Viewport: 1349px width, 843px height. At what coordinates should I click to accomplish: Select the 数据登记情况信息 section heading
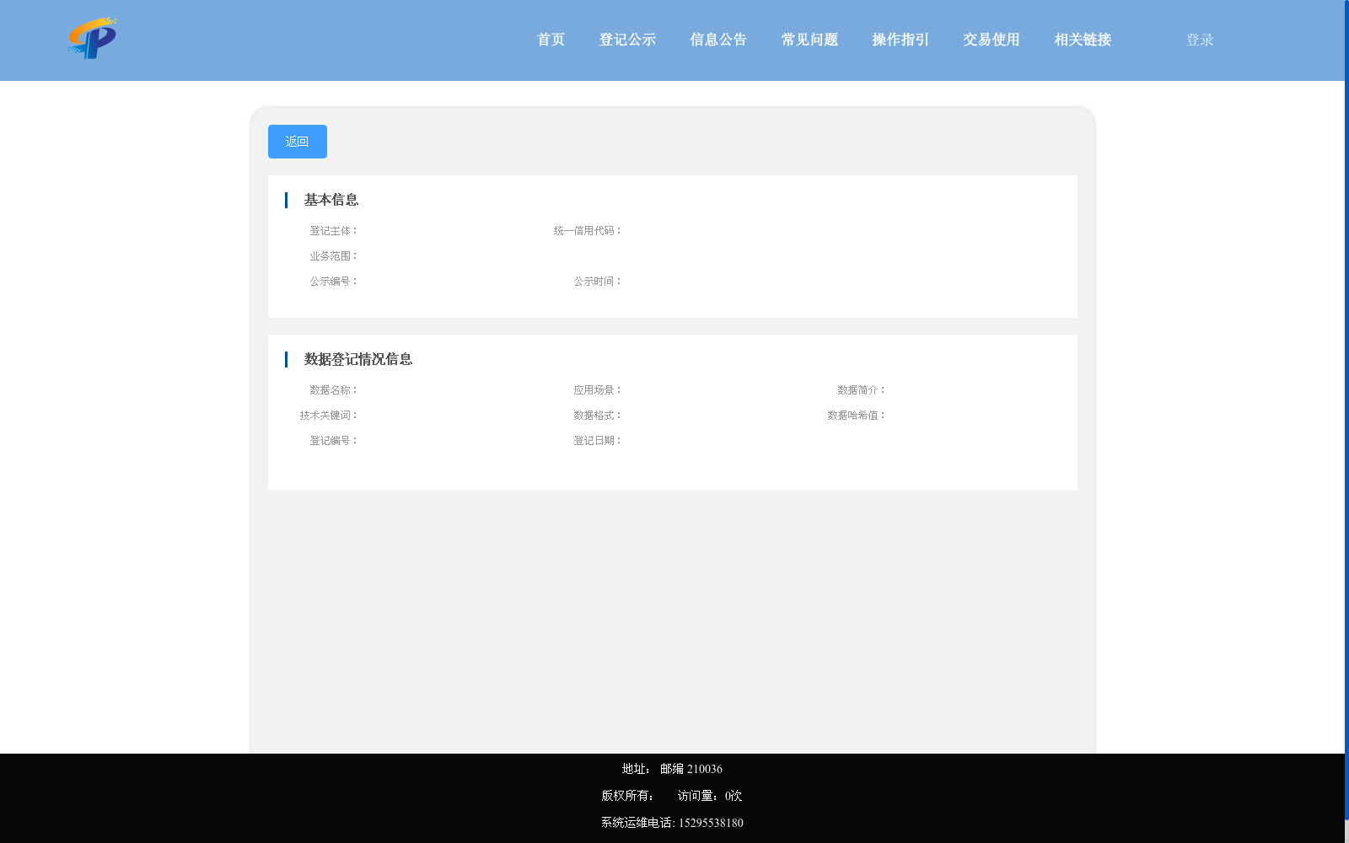click(358, 359)
